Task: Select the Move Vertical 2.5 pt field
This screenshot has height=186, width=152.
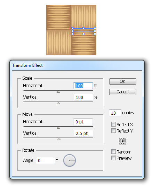Action: click(x=83, y=133)
